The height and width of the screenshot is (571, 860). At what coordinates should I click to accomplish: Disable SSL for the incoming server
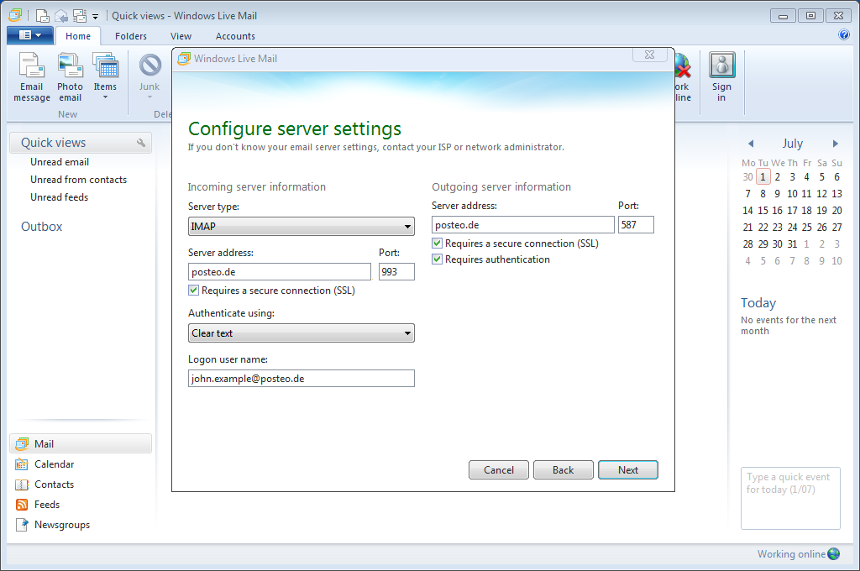click(193, 290)
